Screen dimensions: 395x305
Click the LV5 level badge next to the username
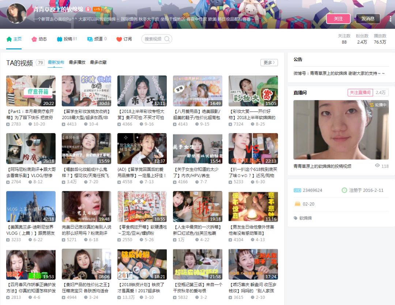pyautogui.click(x=97, y=9)
